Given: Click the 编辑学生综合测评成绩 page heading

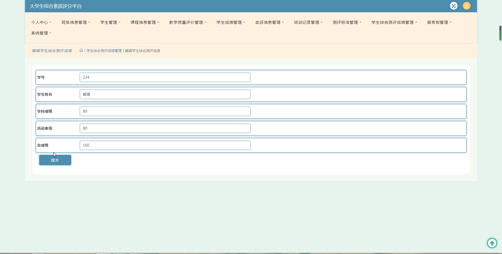Looking at the screenshot, I should tap(52, 51).
